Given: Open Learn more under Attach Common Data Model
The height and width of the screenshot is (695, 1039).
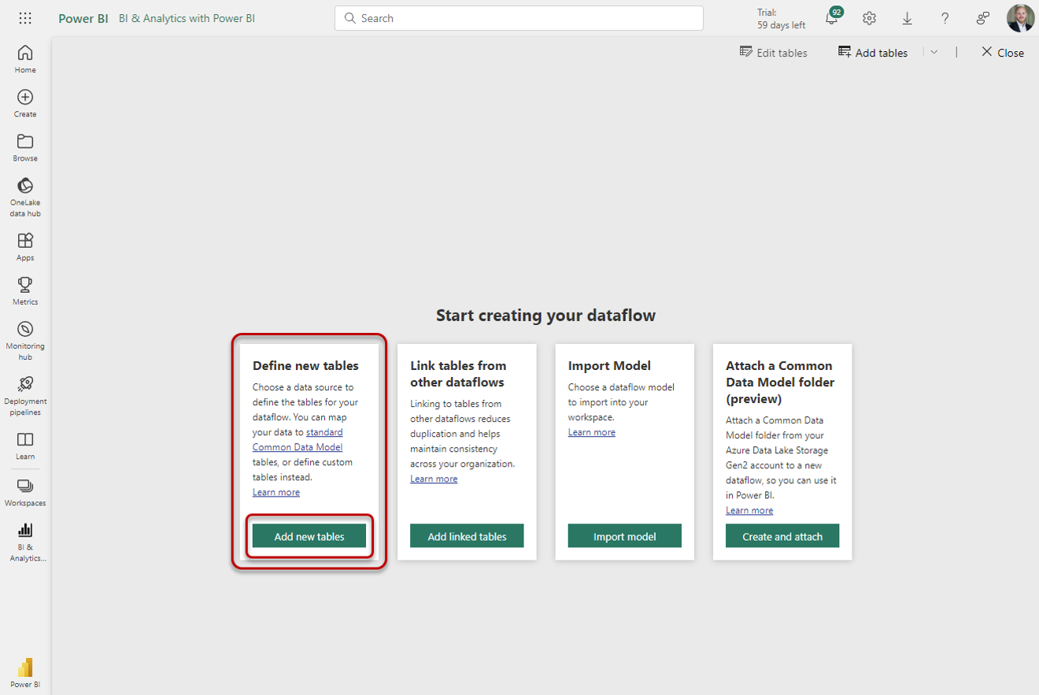Looking at the screenshot, I should [x=749, y=511].
